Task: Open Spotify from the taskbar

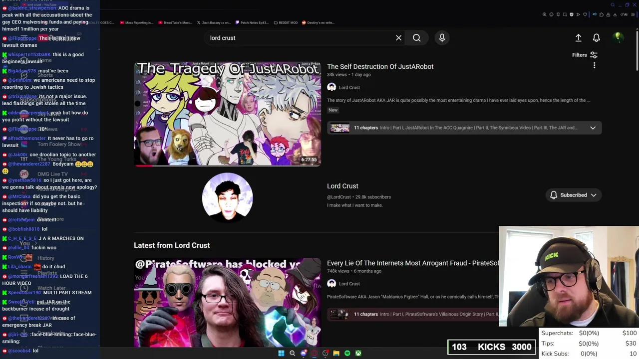Action: point(347,353)
